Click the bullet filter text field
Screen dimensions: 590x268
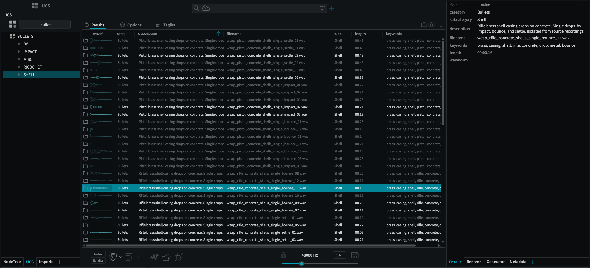(x=45, y=25)
